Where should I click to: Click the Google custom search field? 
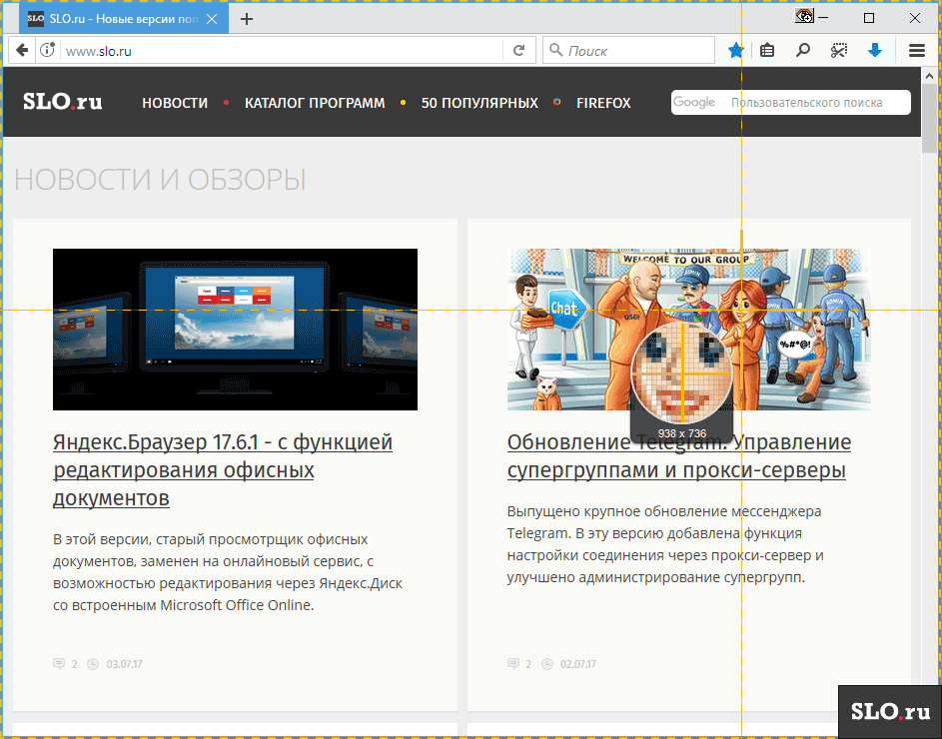point(790,102)
